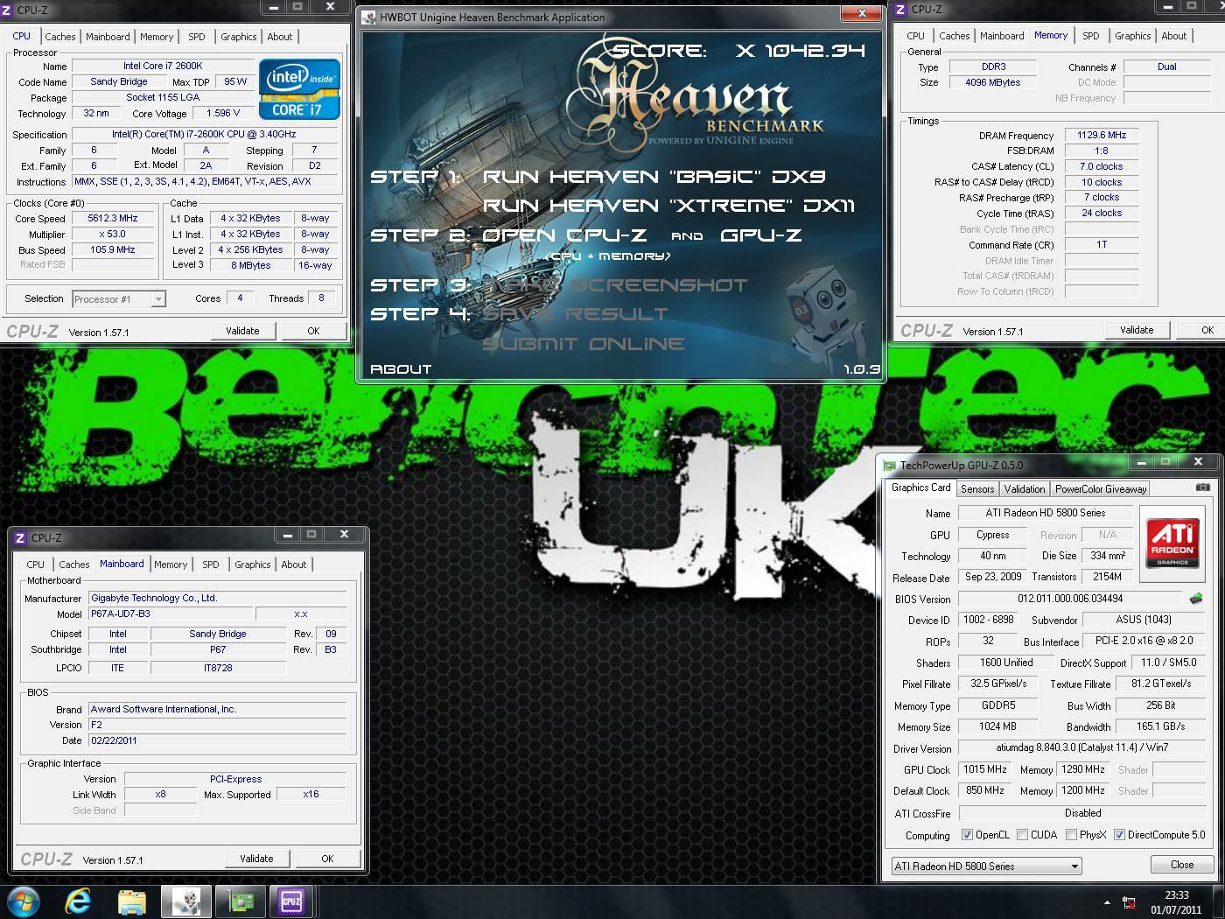The height and width of the screenshot is (919, 1225).
Task: Click the Multiplier value x 53.0
Action: [x=113, y=235]
